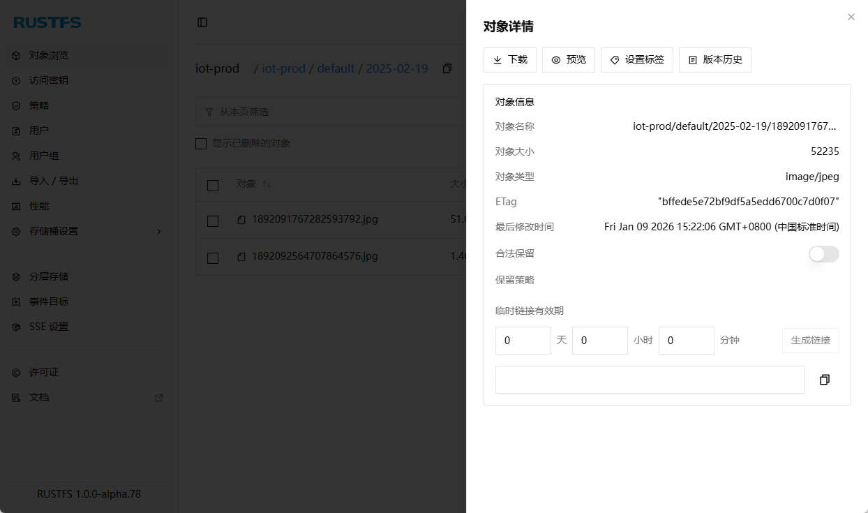This screenshot has height=513, width=868.
Task: Select checkbox for 1892092564707864576.jpg
Action: [x=213, y=258]
